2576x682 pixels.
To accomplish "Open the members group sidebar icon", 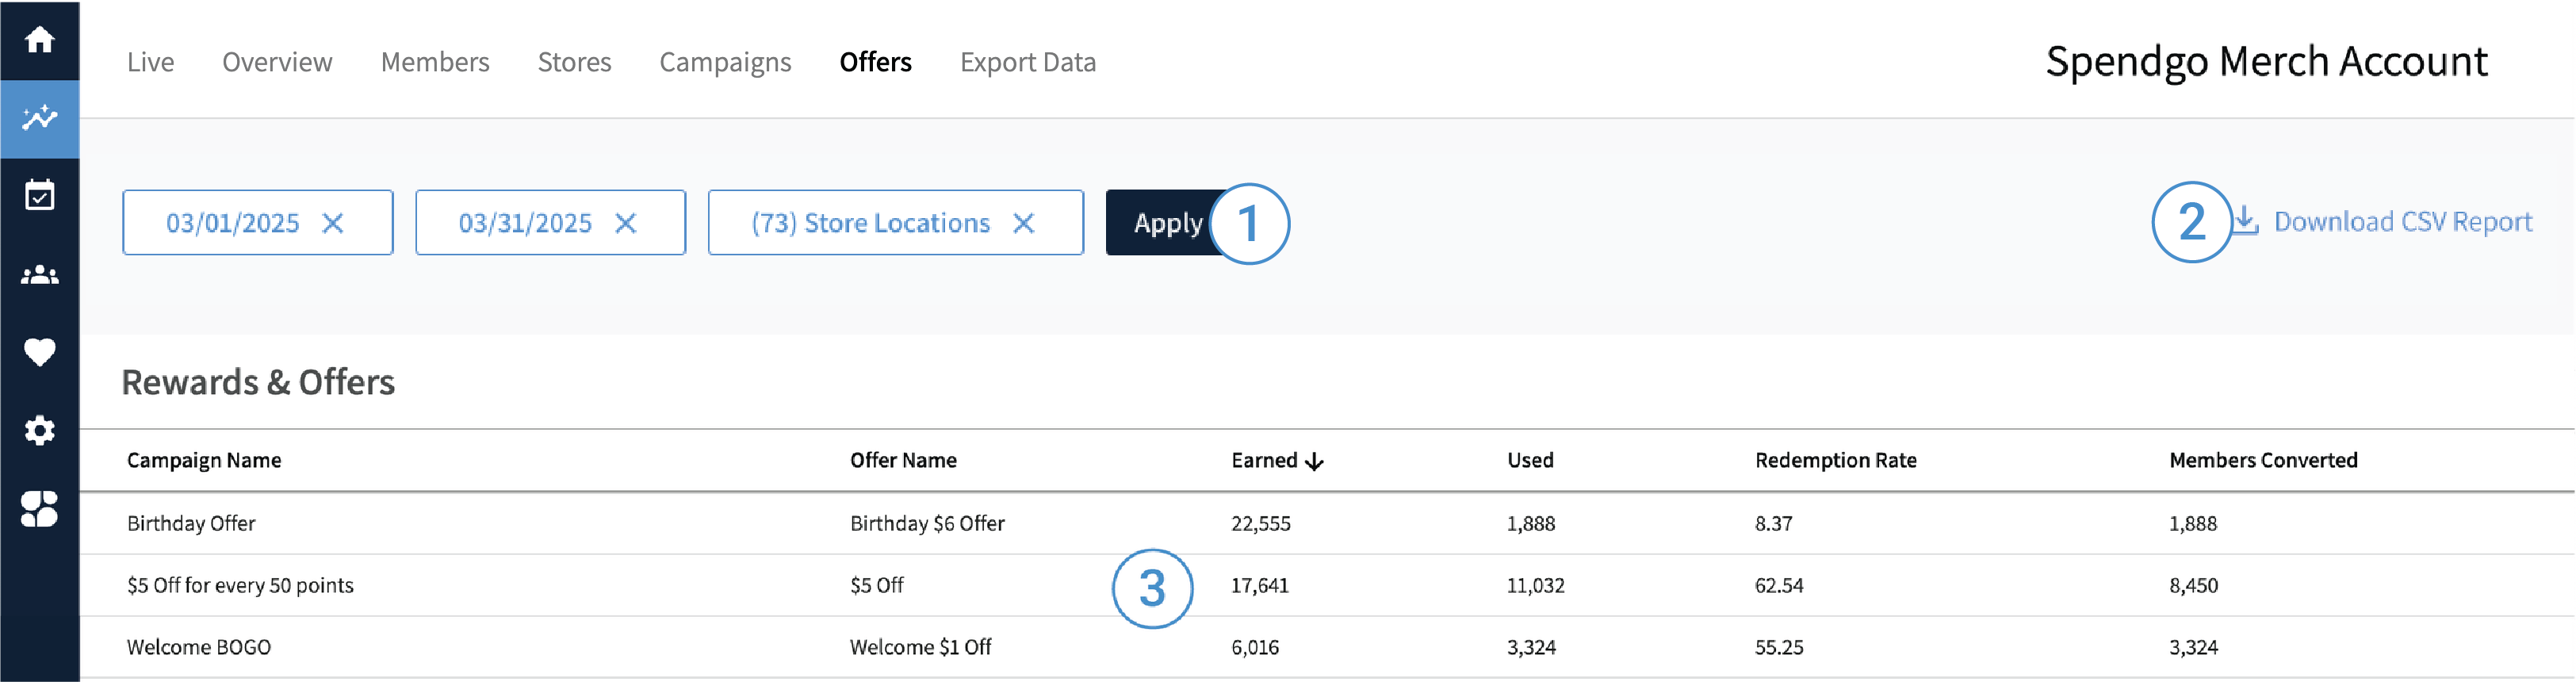I will coord(40,274).
